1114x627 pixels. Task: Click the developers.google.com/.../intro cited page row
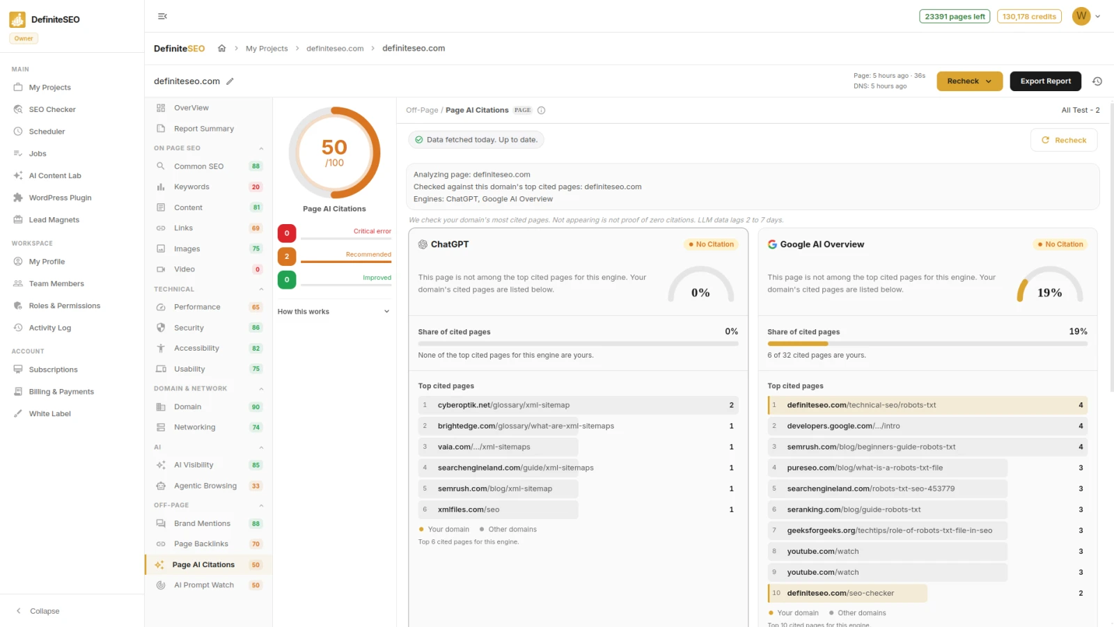point(927,426)
